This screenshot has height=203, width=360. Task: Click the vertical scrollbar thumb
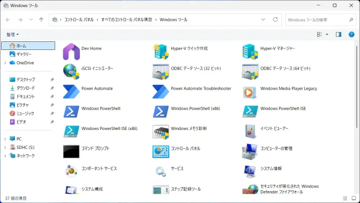(x=357, y=87)
